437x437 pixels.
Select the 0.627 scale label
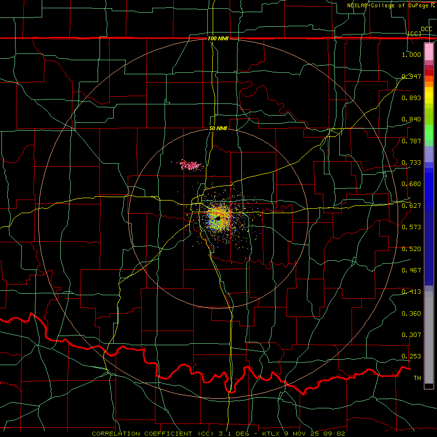[x=411, y=206]
